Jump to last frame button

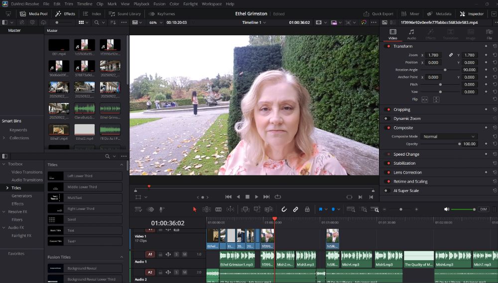tap(266, 197)
